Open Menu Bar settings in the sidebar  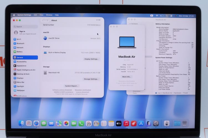click(25, 82)
